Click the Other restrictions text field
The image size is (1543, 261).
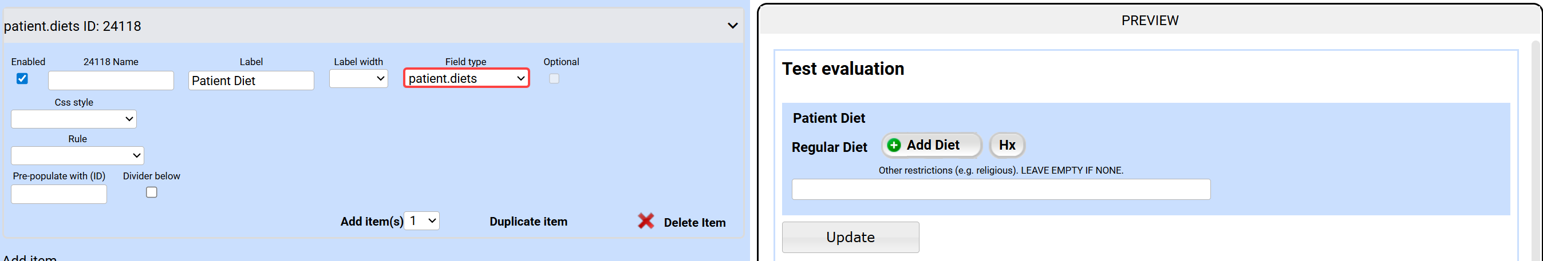1000,190
